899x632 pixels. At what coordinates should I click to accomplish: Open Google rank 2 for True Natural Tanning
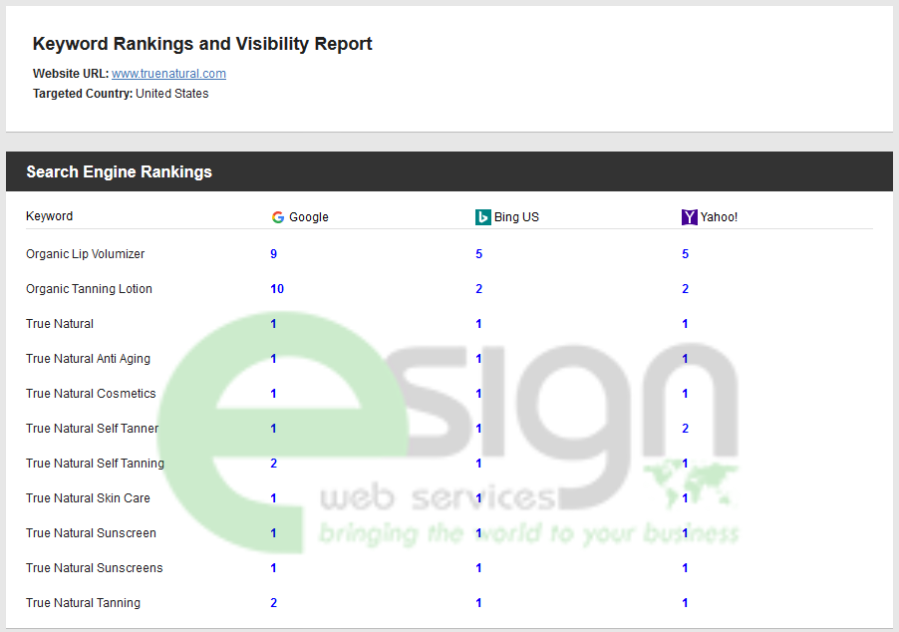pos(274,603)
